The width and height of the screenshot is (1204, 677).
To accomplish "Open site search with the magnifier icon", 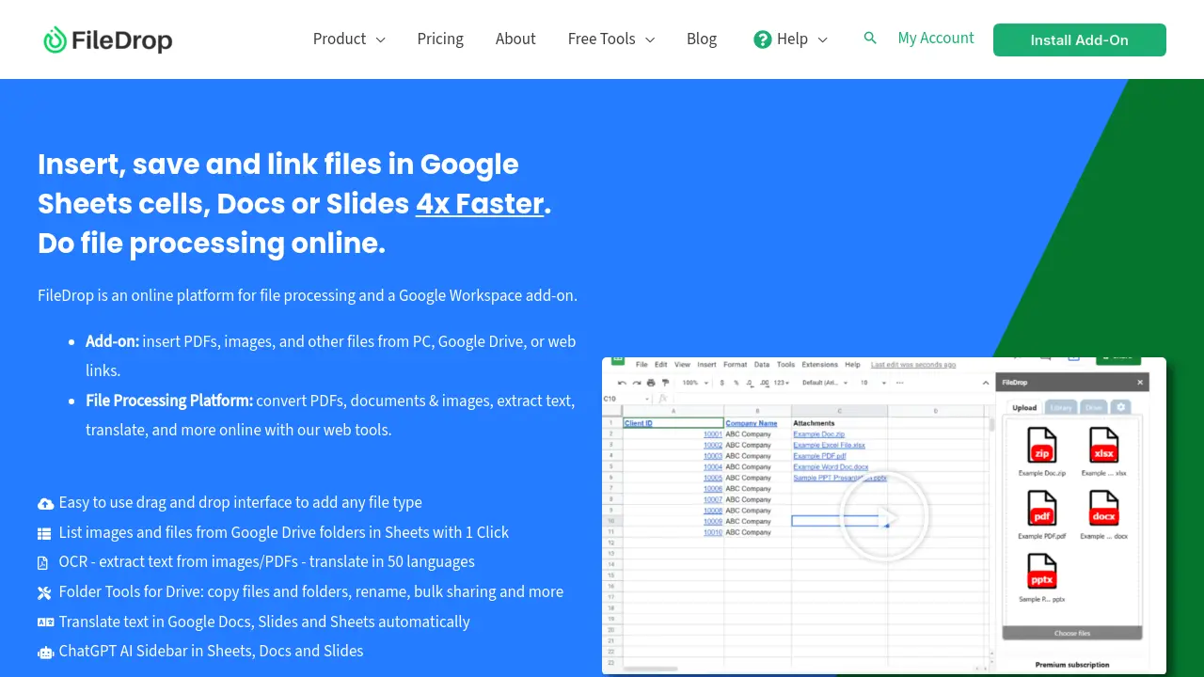I will (x=870, y=39).
